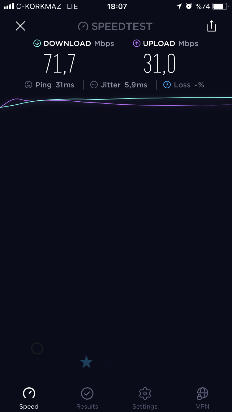This screenshot has height=412, width=232.
Task: Tap the share icon at top right
Action: 212,26
